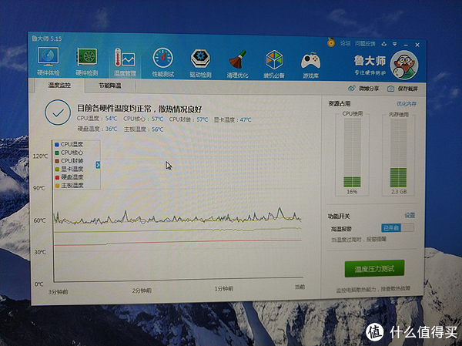Image resolution: width=462 pixels, height=346 pixels.
Task: Switch to 节能降温 tab
Action: pos(110,86)
